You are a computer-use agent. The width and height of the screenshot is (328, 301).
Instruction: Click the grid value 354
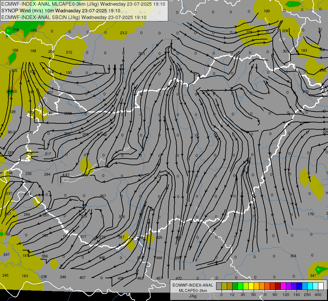pos(293,256)
